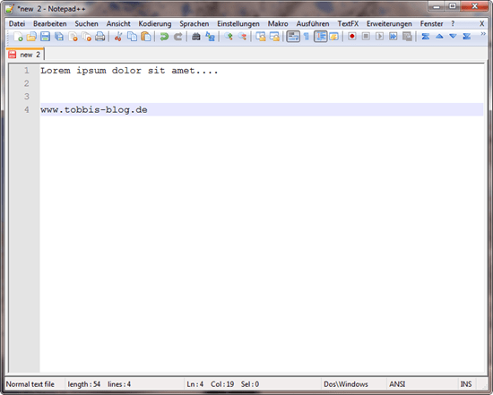This screenshot has width=493, height=395.
Task: Toggle INS mode in status bar
Action: (x=466, y=384)
